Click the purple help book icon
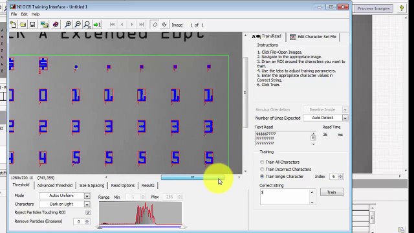 56,25
